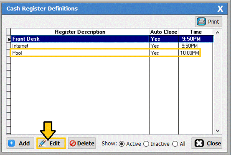This screenshot has height=155, width=231.
Task: Click the 10:00PM time cell for Pool
Action: (190, 53)
